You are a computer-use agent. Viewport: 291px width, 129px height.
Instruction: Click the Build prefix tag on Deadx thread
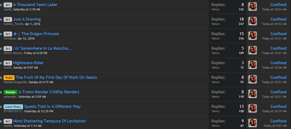[9, 78]
